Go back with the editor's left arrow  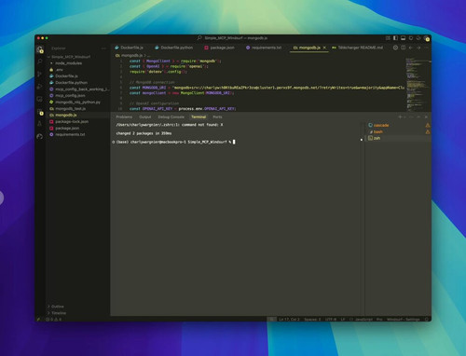click(x=411, y=48)
